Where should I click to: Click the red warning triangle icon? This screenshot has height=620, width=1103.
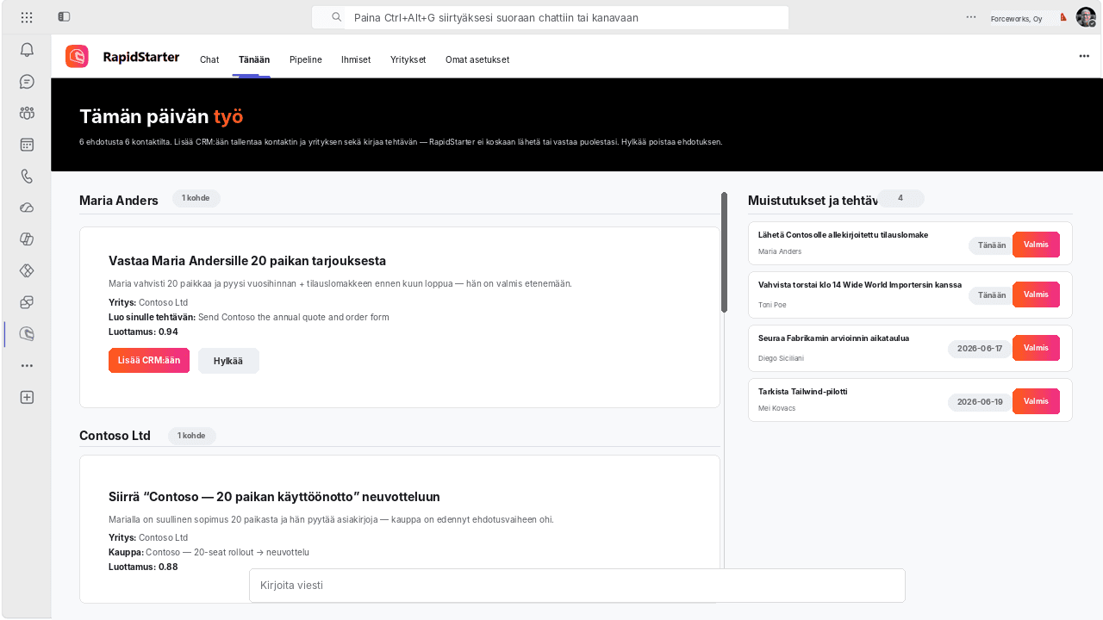click(x=1063, y=17)
